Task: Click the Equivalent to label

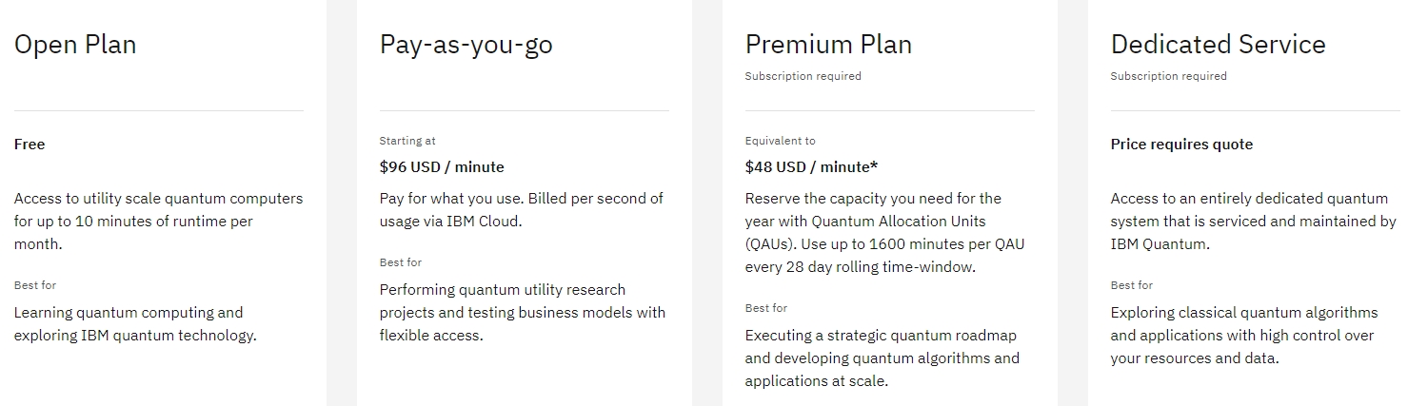Action: click(780, 141)
